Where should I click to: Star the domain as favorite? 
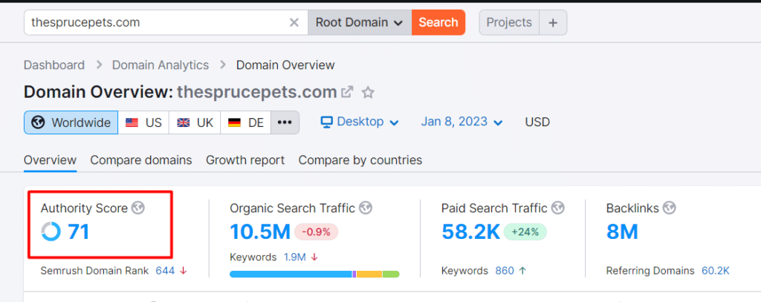(x=369, y=92)
